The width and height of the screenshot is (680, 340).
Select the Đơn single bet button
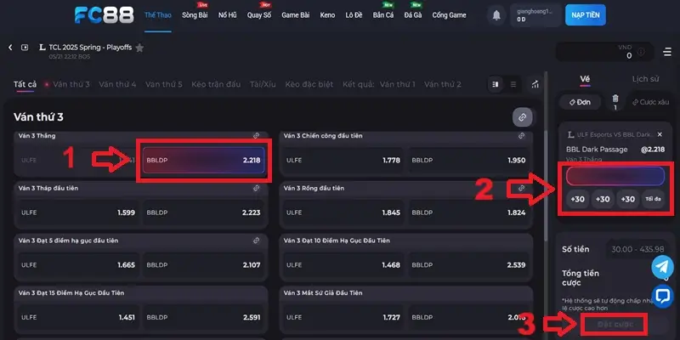pyautogui.click(x=581, y=102)
